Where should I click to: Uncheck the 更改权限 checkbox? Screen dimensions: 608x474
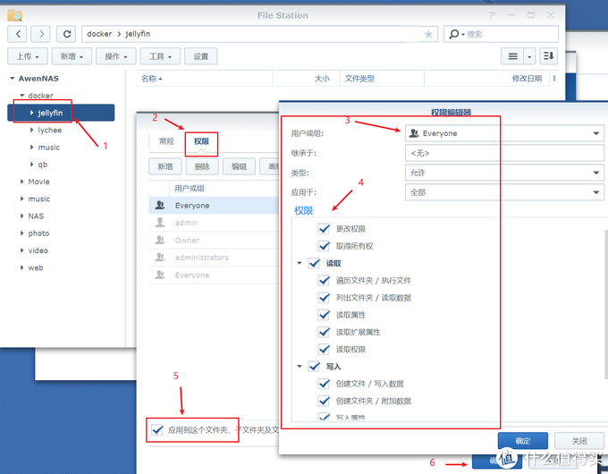coord(325,230)
